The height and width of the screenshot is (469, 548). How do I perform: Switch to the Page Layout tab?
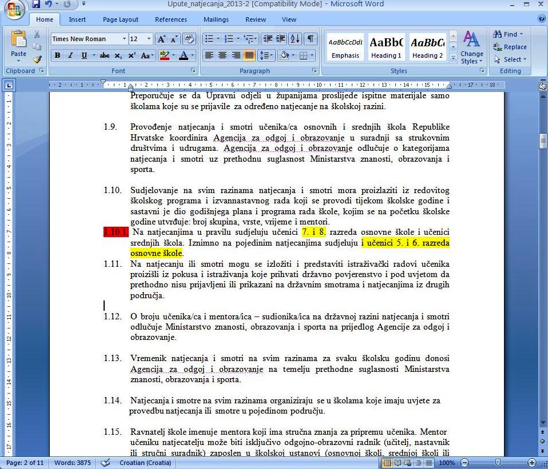pyautogui.click(x=121, y=19)
